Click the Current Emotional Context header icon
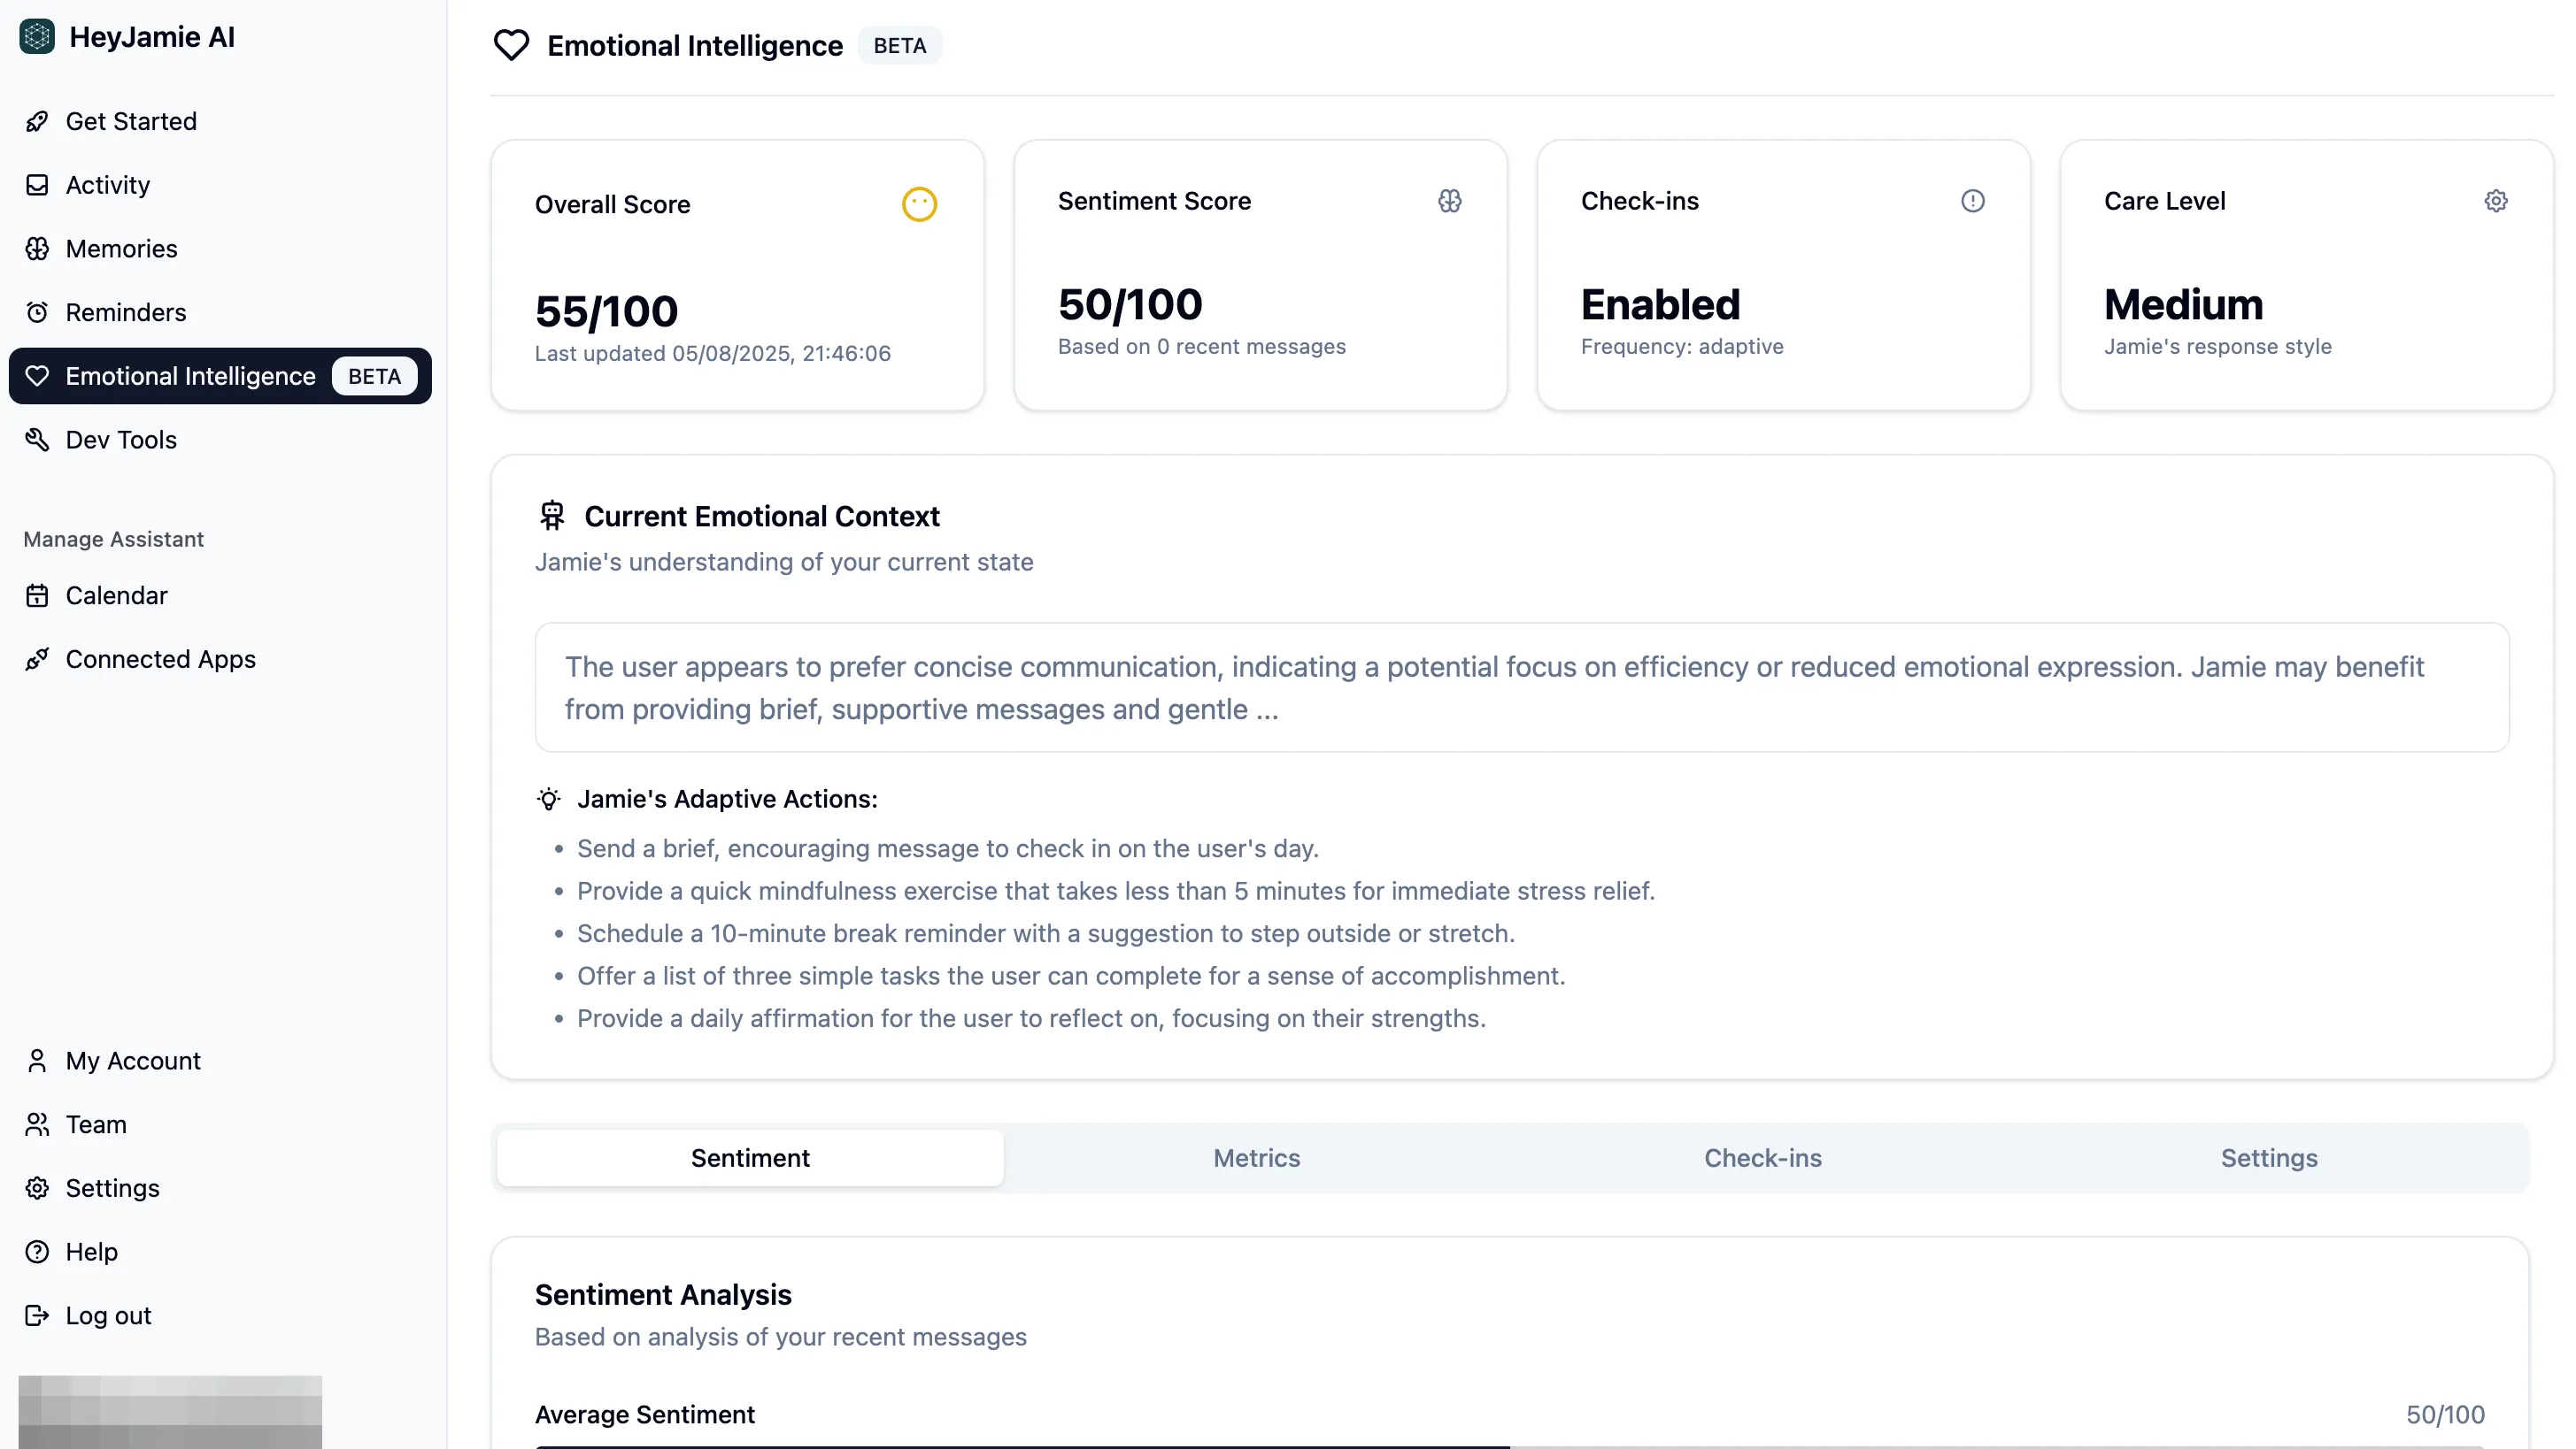 (x=552, y=516)
